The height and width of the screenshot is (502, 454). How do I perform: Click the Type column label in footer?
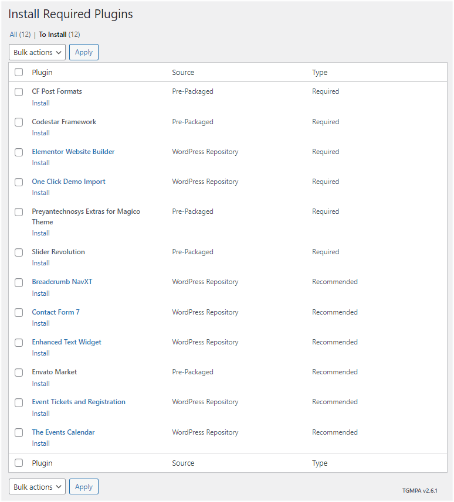320,463
